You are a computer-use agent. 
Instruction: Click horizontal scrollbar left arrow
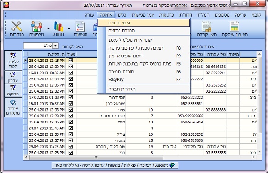[x=26, y=157]
